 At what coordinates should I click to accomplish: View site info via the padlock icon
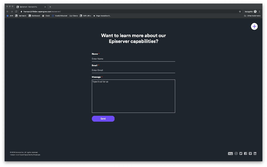[x=21, y=11]
